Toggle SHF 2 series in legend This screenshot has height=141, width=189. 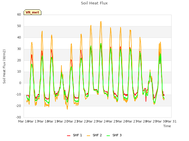94,135
